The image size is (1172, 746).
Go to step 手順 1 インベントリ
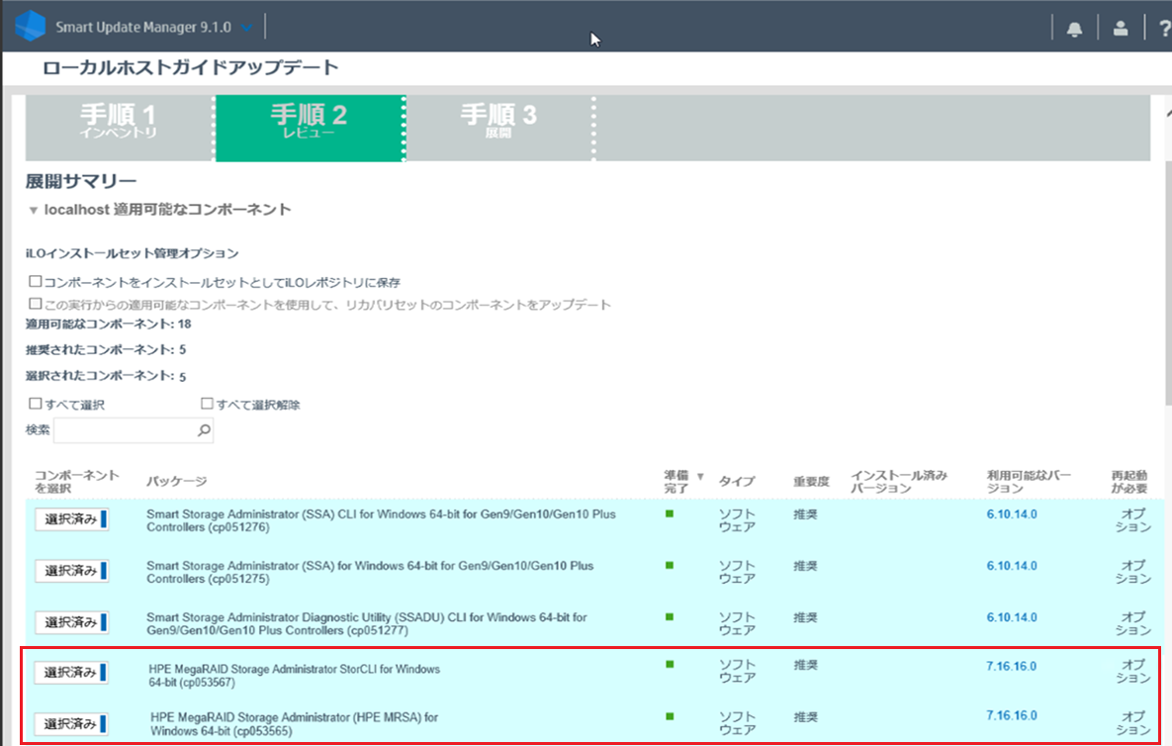tap(120, 128)
